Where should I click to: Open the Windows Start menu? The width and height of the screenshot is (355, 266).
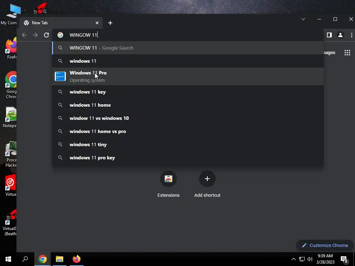8,259
